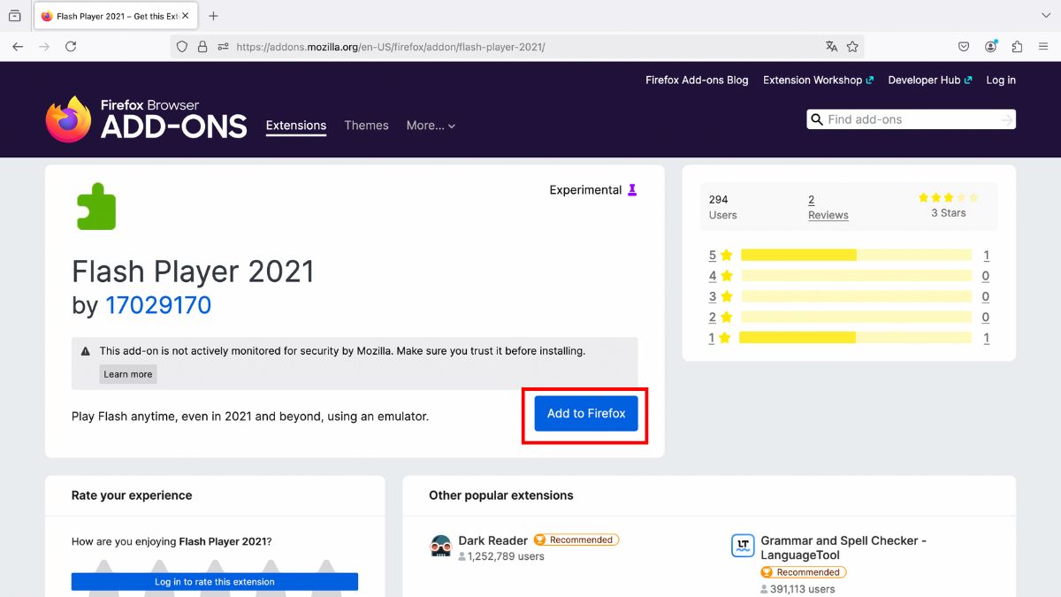Open the Dark Reader extension link

coord(492,540)
